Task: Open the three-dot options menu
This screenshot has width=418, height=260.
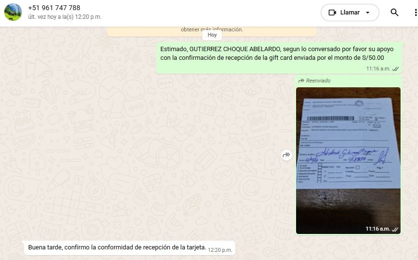Action: pyautogui.click(x=410, y=13)
